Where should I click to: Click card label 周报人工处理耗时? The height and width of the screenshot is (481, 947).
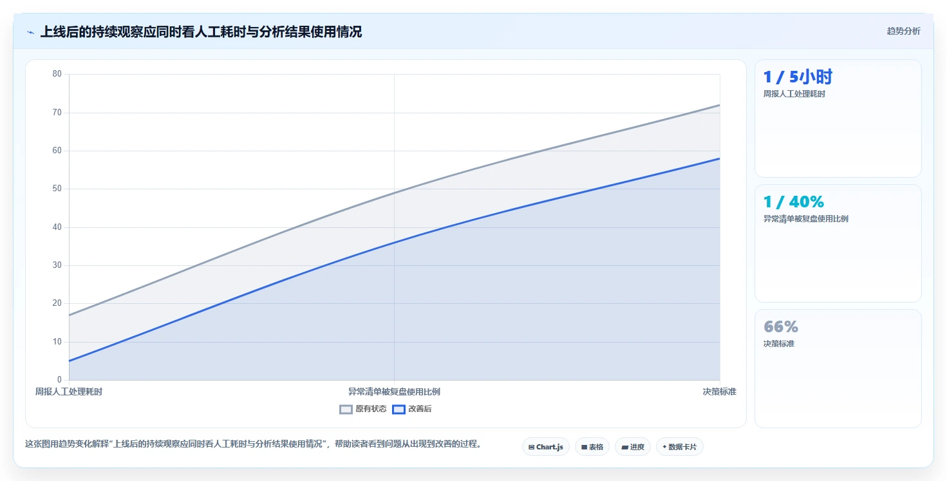click(x=794, y=94)
